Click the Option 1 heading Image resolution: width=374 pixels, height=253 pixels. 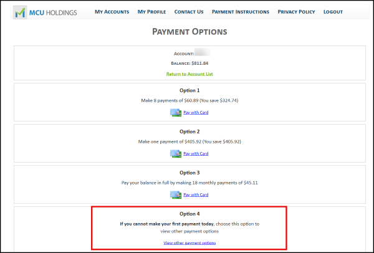189,90
